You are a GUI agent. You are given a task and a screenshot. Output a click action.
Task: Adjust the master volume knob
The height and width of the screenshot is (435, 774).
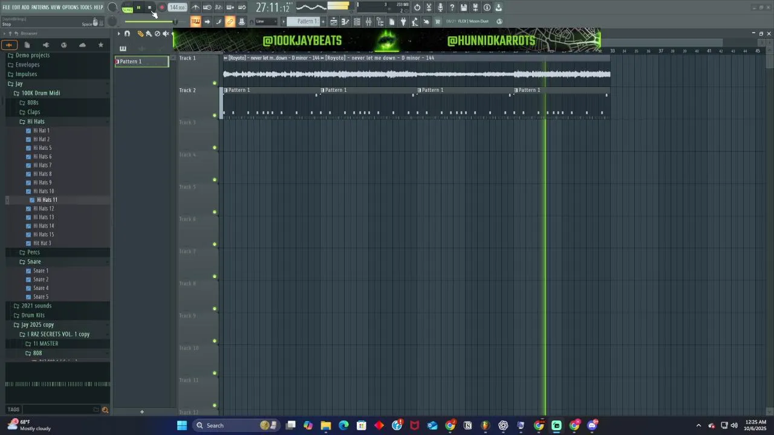tap(112, 7)
